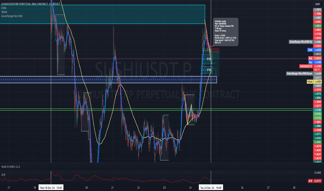This screenshot has width=324, height=191.
Task: Click date 26 on the time axis
Action: (242, 188)
